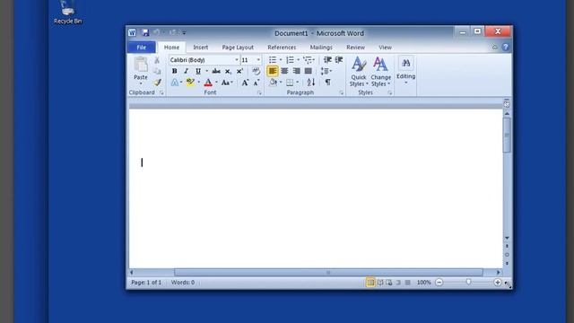Click the Clear Formatting icon
Viewport: 574px width, 323px height.
coord(256,71)
